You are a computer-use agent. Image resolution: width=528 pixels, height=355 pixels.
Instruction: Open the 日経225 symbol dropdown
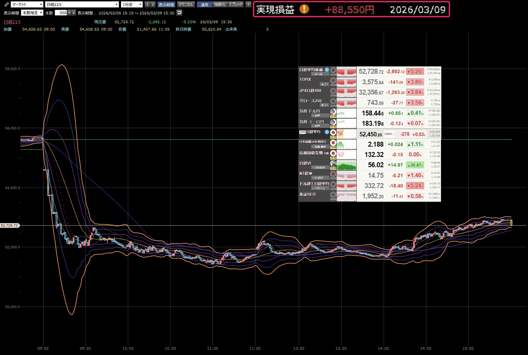(x=82, y=4)
